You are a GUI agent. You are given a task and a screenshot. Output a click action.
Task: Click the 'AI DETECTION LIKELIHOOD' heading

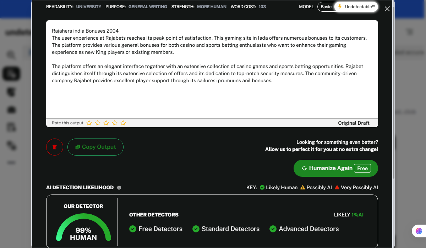pyautogui.click(x=80, y=187)
